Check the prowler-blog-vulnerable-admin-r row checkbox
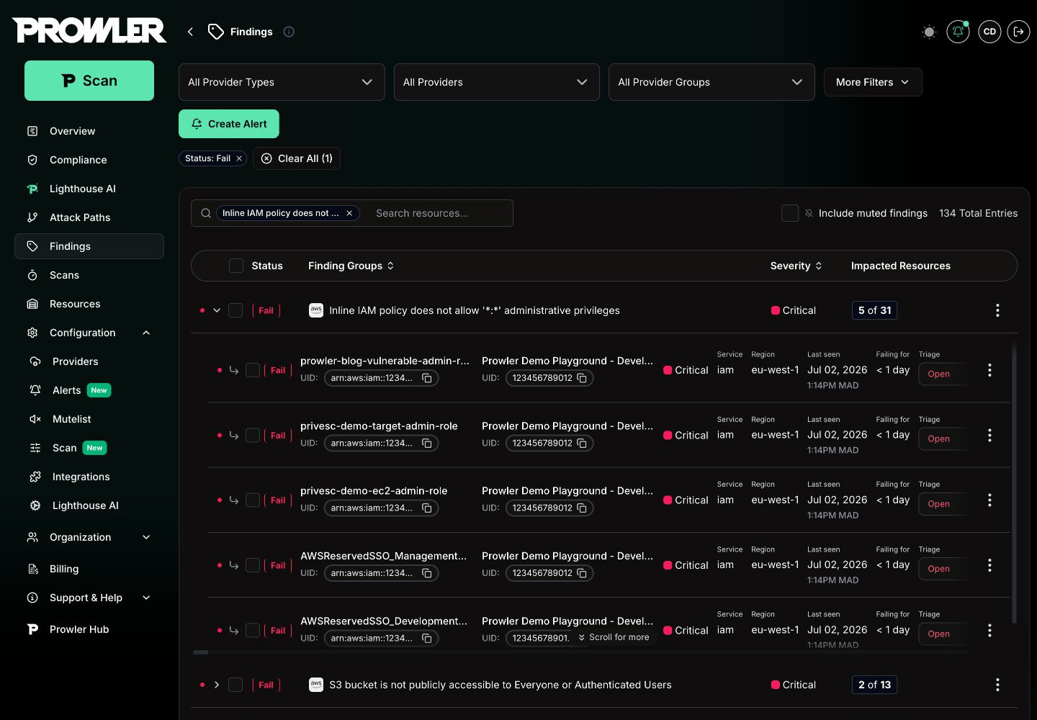The width and height of the screenshot is (1037, 720). coord(253,370)
